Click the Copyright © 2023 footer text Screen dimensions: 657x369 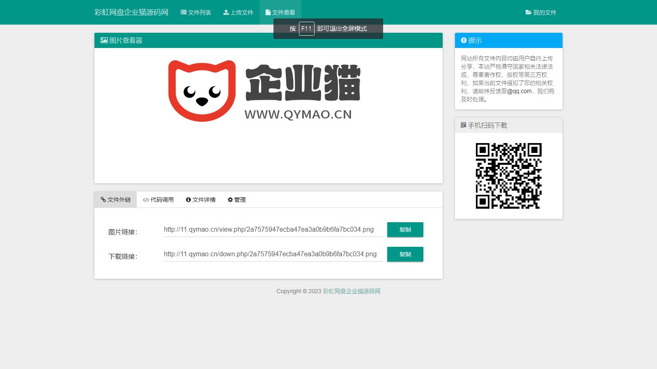[299, 291]
